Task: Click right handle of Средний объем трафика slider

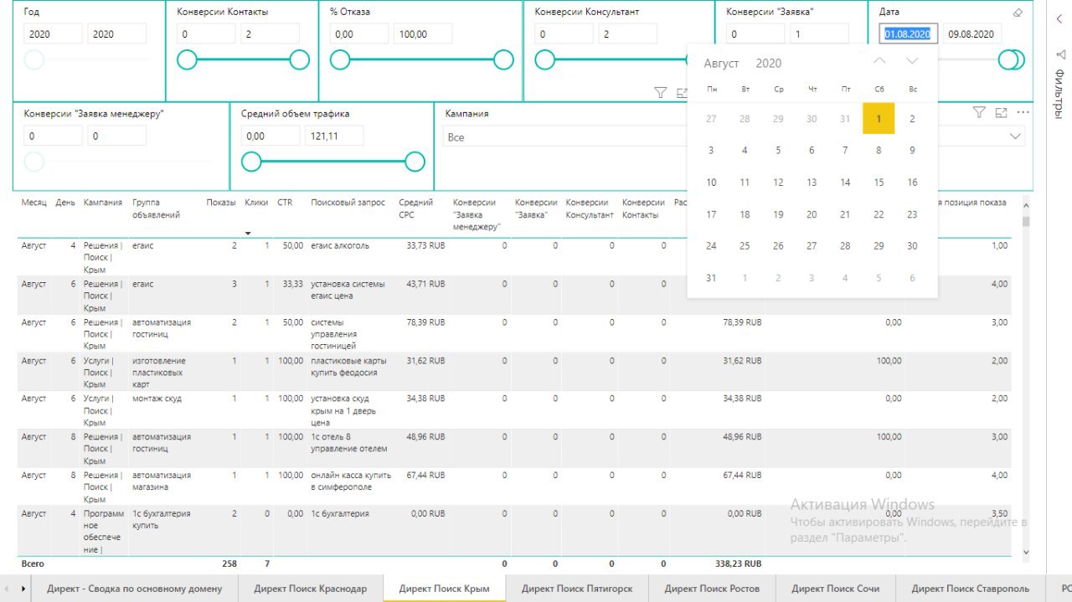Action: pyautogui.click(x=415, y=162)
